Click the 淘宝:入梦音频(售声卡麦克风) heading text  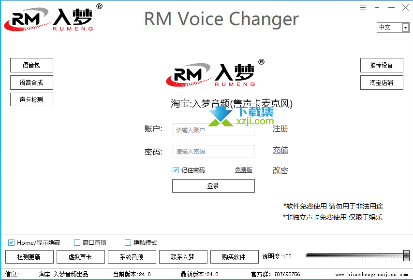[232, 104]
